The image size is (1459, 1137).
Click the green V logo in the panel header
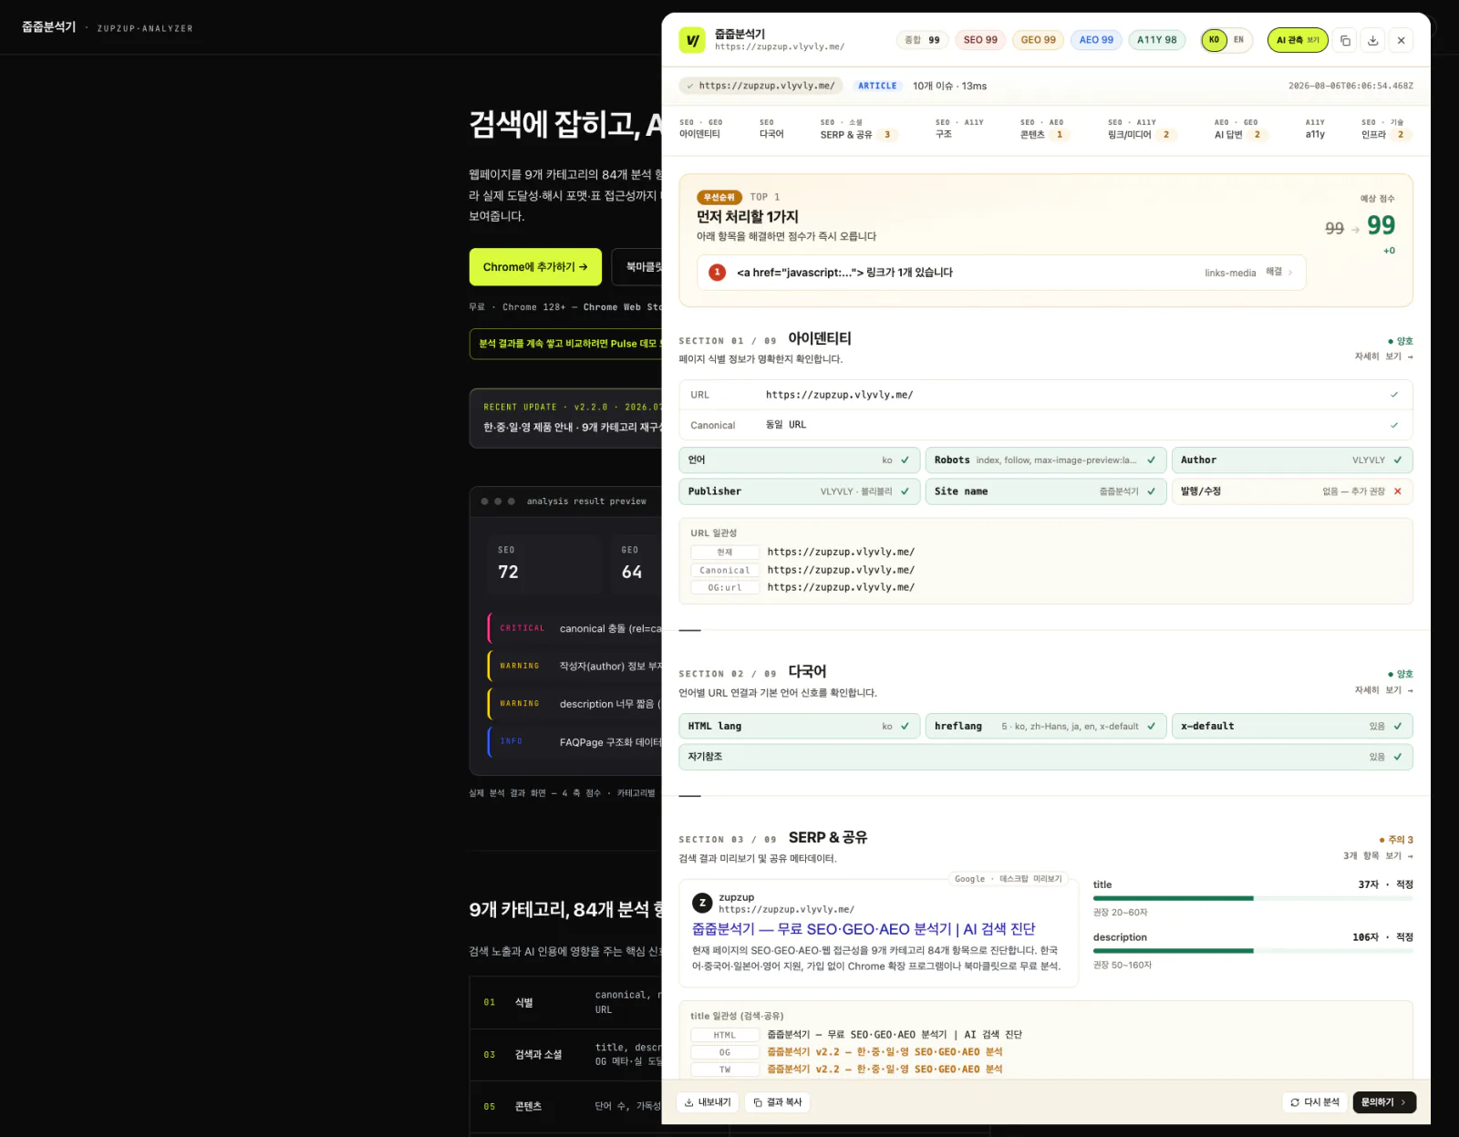point(692,40)
